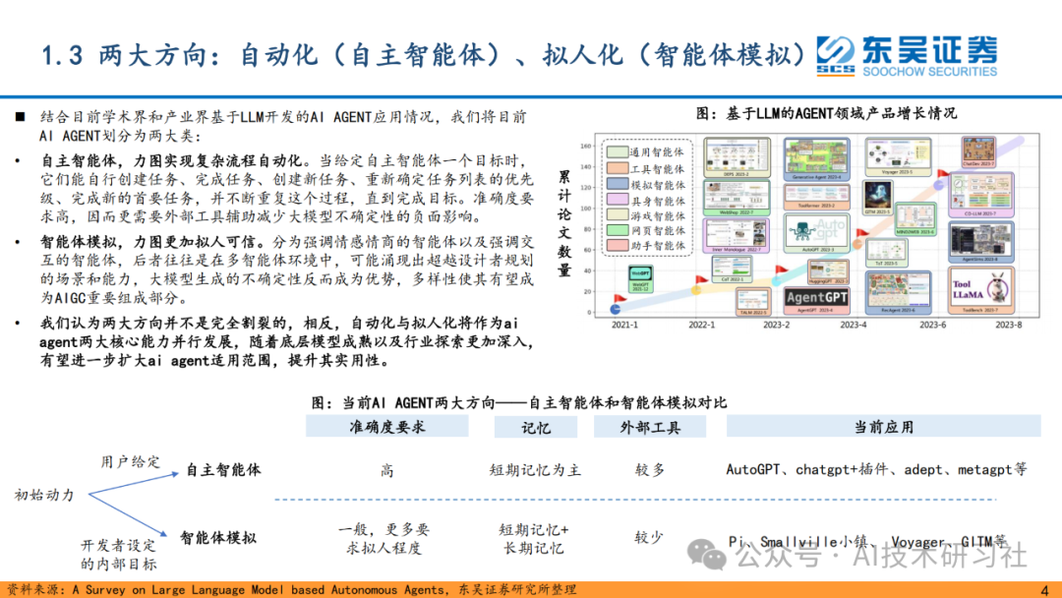This screenshot has width=1062, height=598.
Task: Click the WebGPT 2021-12 icon
Action: 640,279
